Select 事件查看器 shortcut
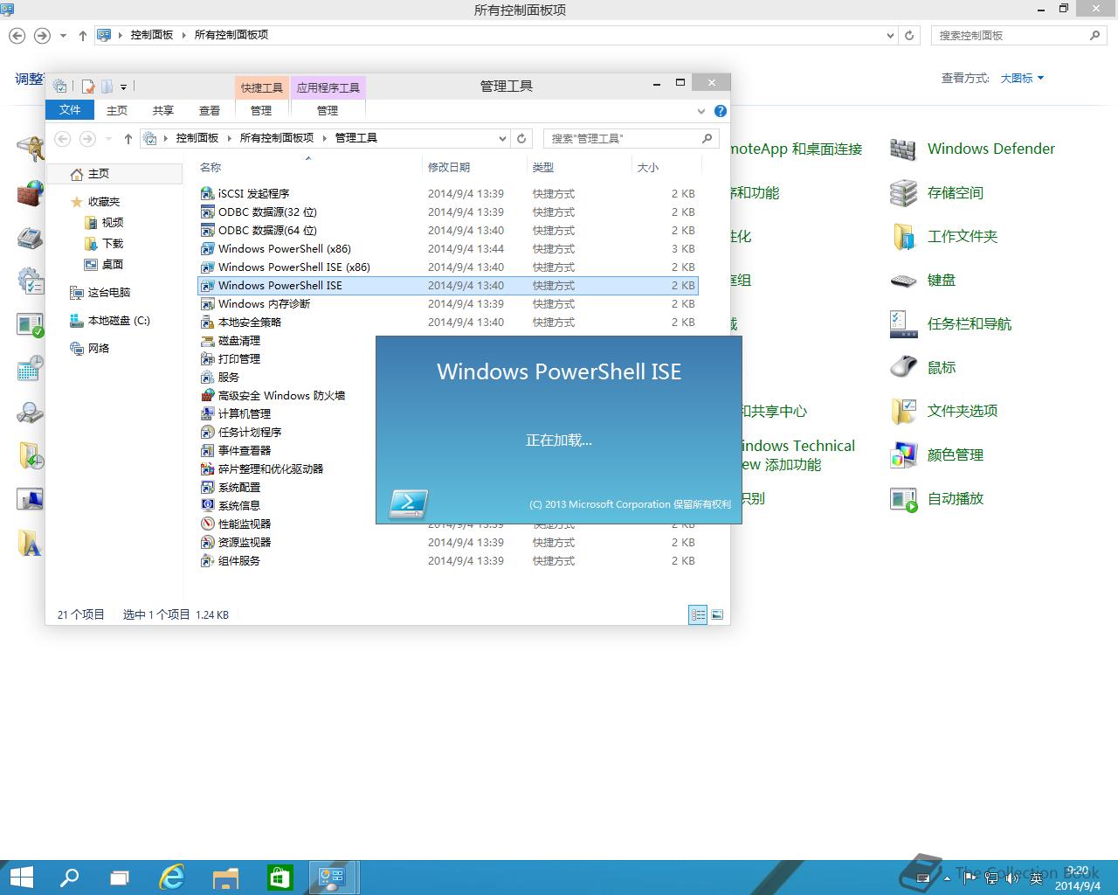 [236, 450]
